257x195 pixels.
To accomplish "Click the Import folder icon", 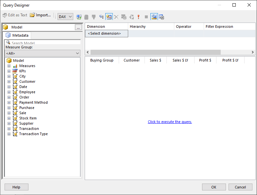I will click(32, 15).
